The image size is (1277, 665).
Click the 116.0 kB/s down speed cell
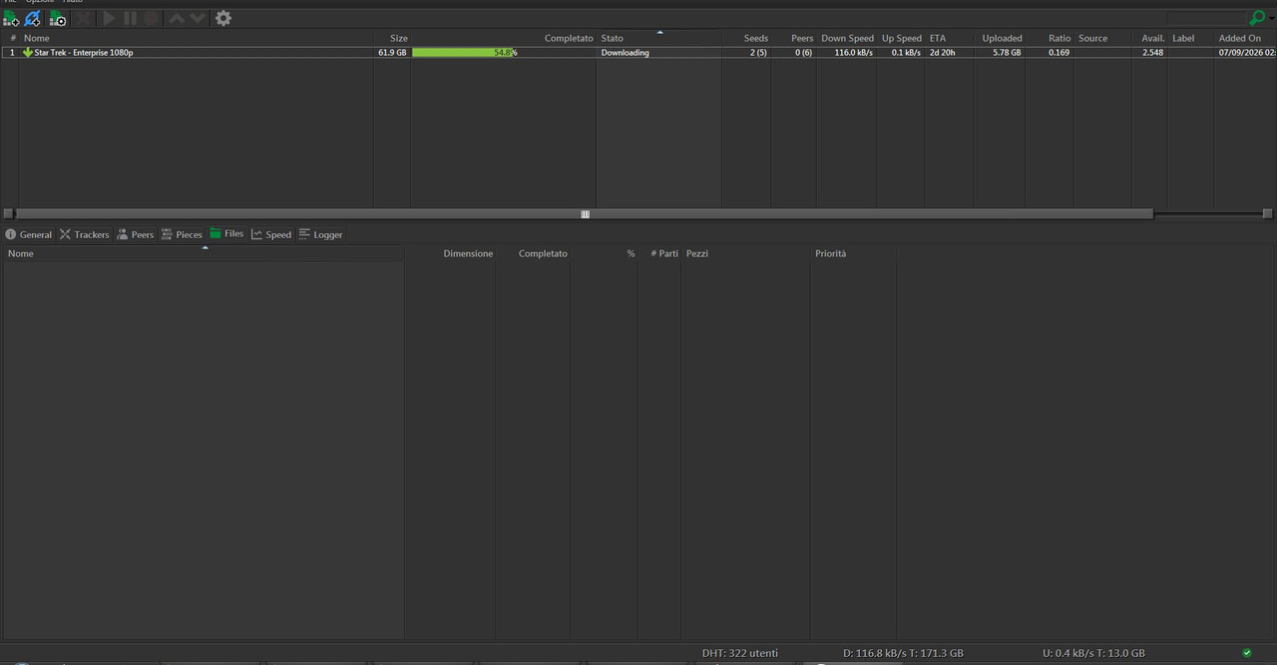click(x=854, y=52)
